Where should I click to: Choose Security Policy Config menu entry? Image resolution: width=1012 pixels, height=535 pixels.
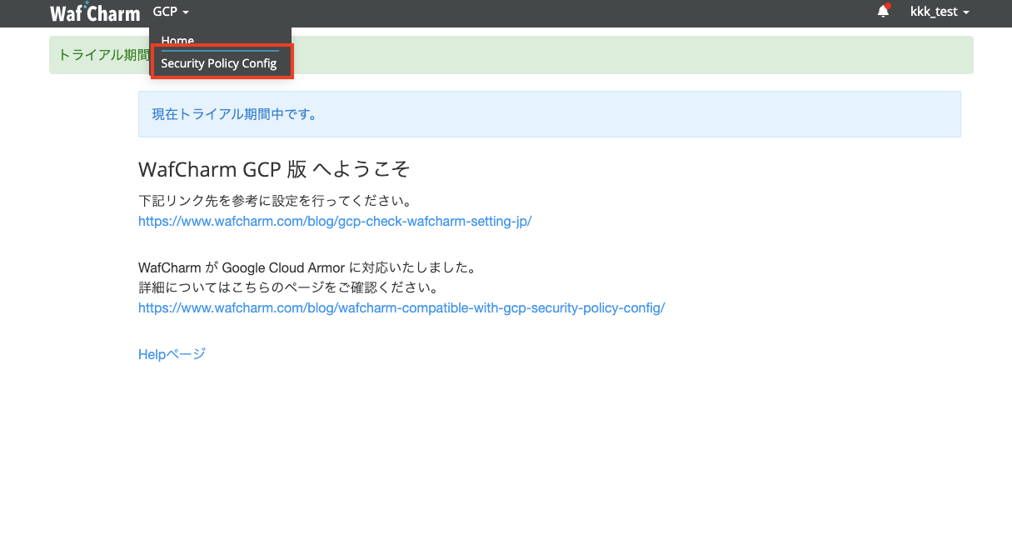[220, 63]
